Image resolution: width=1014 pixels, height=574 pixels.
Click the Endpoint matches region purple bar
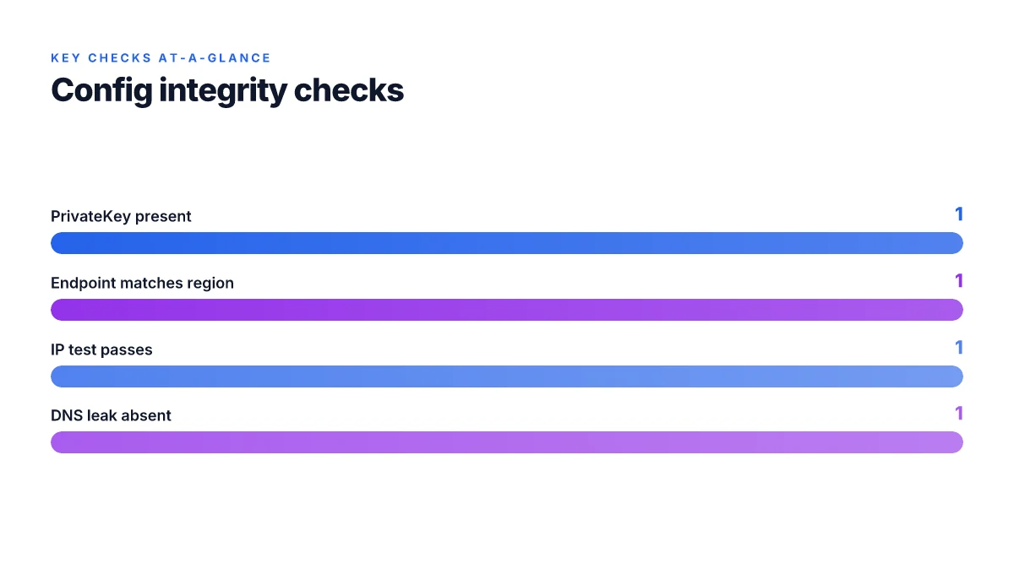pos(507,310)
